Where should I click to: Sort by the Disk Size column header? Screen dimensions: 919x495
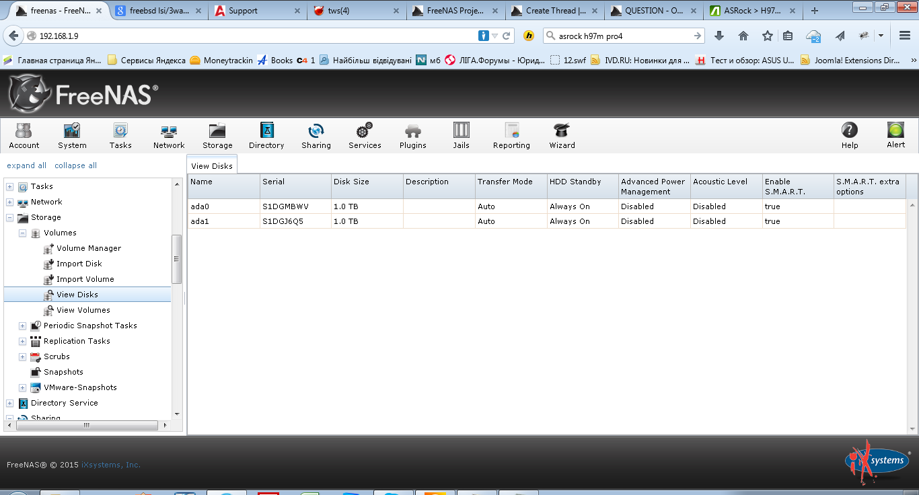tap(367, 186)
